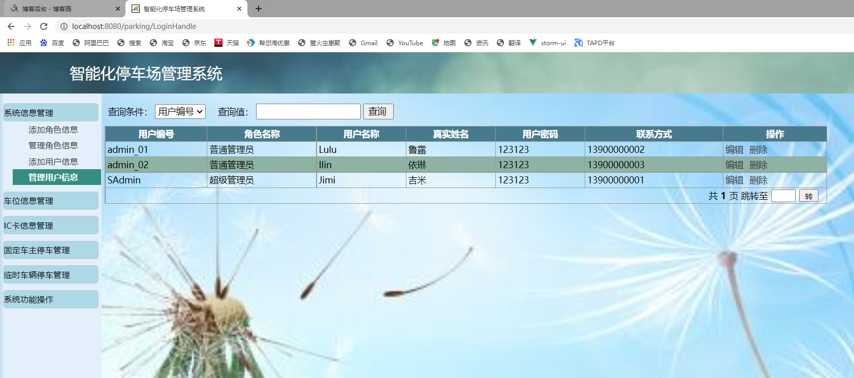Click the admin_02 user ID cell
The height and width of the screenshot is (378, 854).
pos(156,165)
